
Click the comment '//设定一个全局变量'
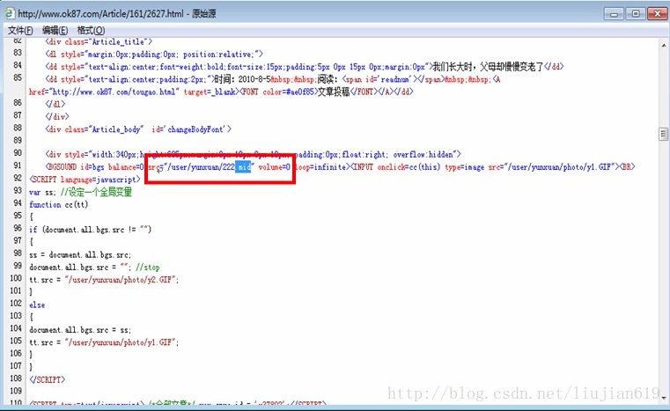pos(96,192)
